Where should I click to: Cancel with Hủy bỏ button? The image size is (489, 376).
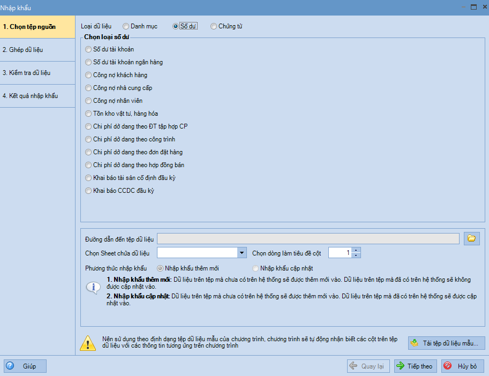coord(463,366)
